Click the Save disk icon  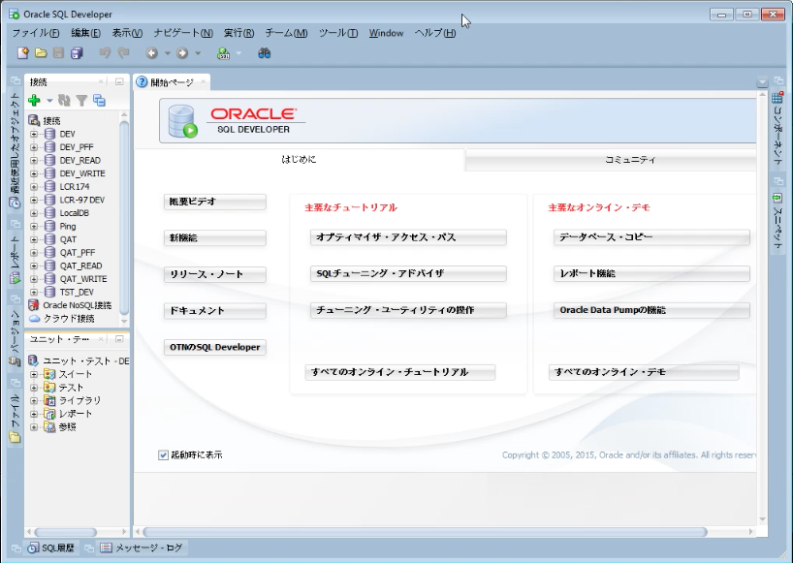(59, 53)
